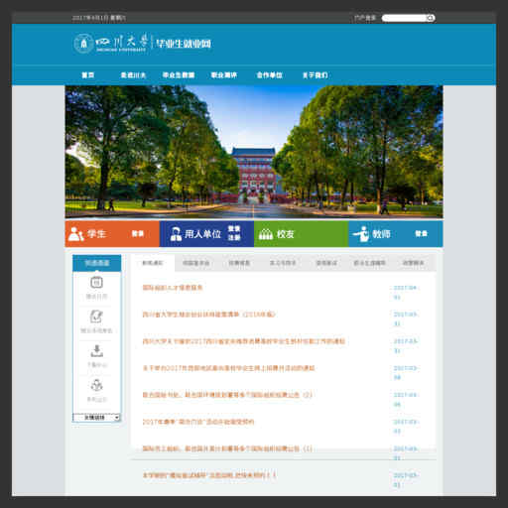This screenshot has width=508, height=508.
Task: Switch to the sixth news tab
Action: pyautogui.click(x=369, y=263)
